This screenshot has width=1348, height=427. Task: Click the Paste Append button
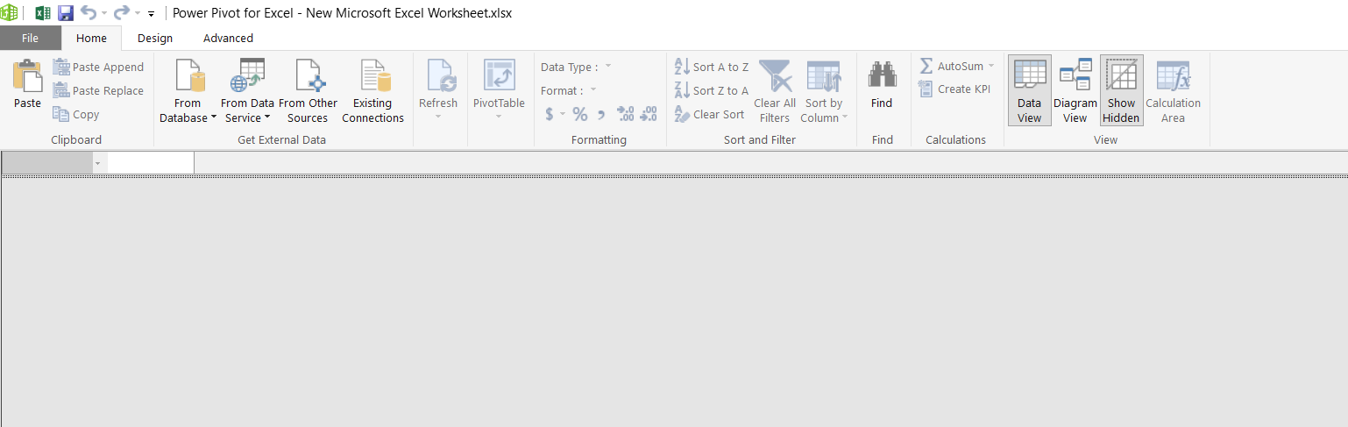pyautogui.click(x=98, y=68)
